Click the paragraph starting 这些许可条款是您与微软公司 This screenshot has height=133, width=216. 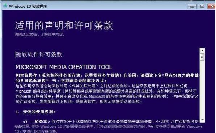(107, 94)
